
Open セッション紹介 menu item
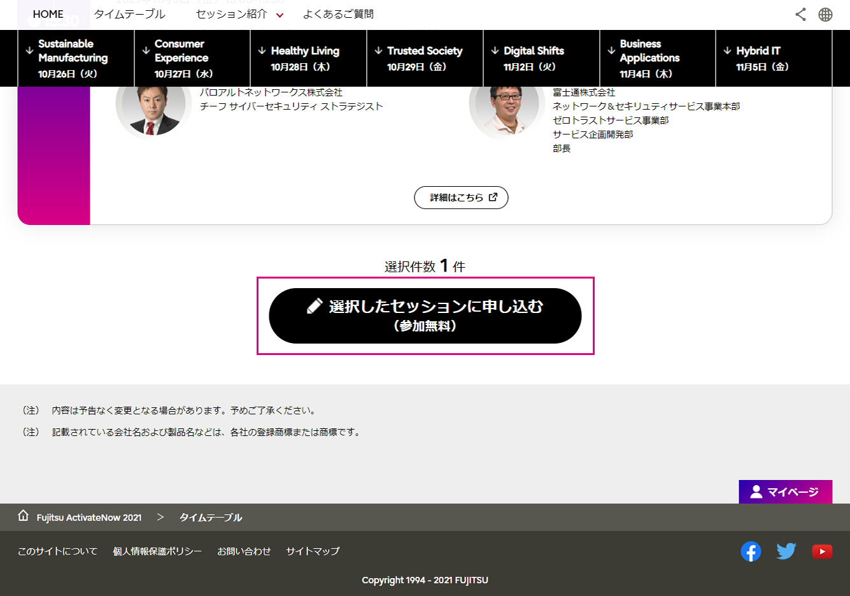[232, 14]
